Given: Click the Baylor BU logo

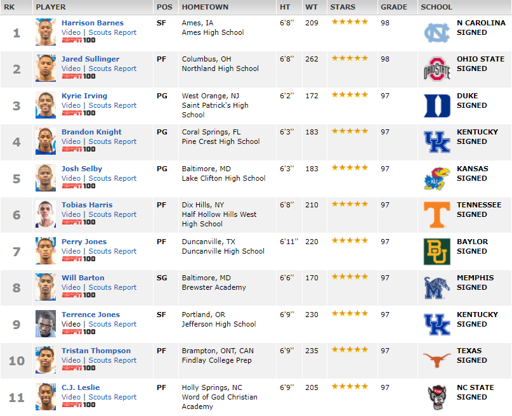Looking at the screenshot, I should [437, 252].
